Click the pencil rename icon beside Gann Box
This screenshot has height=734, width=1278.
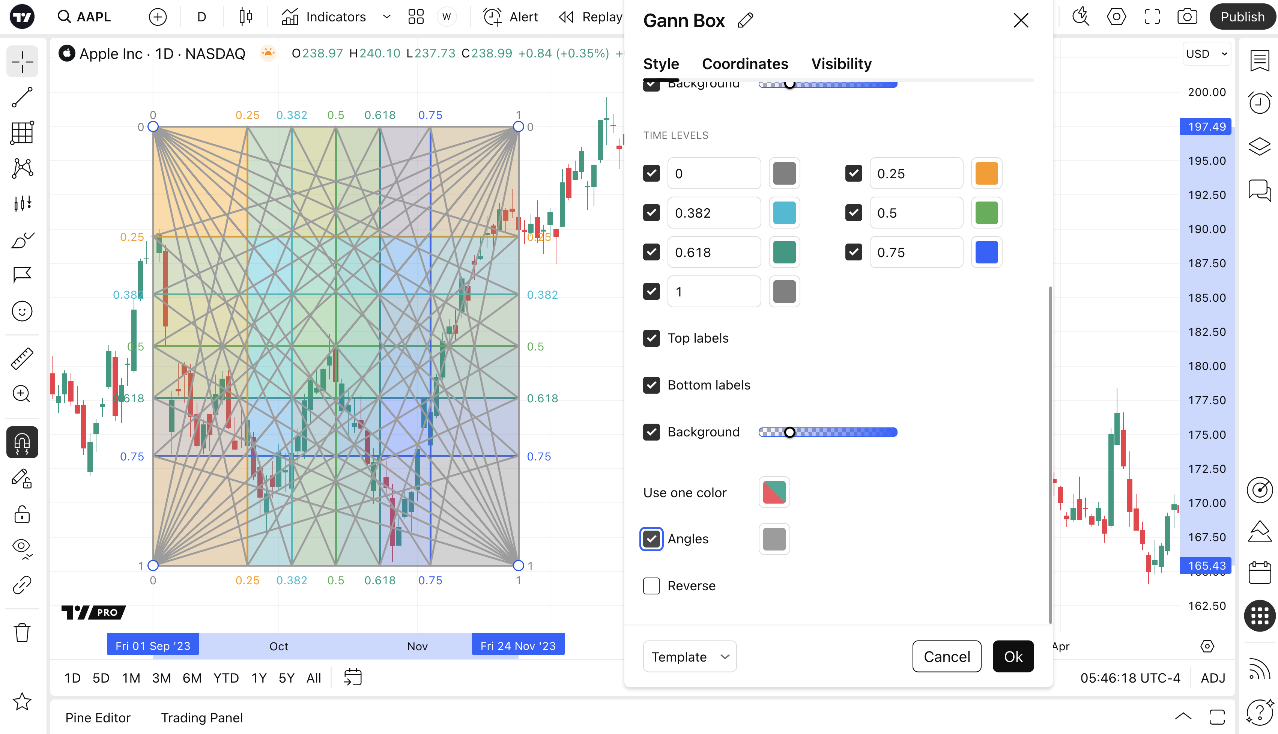click(x=745, y=21)
